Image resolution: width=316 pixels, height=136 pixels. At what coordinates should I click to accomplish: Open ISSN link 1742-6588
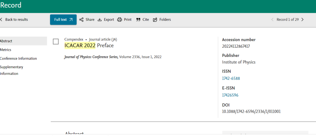tap(231, 78)
